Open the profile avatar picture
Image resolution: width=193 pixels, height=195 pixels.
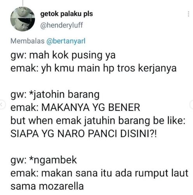coord(23,19)
